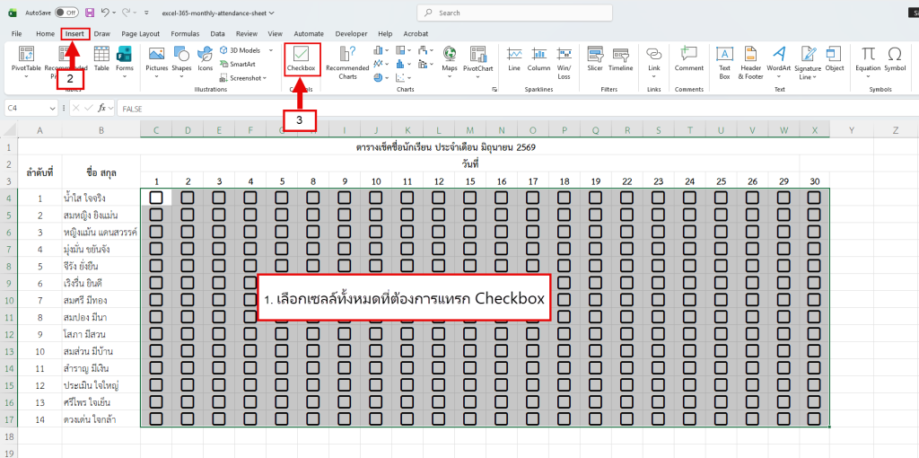The width and height of the screenshot is (919, 458).
Task: Open Recommended Charts
Action: coord(347,64)
